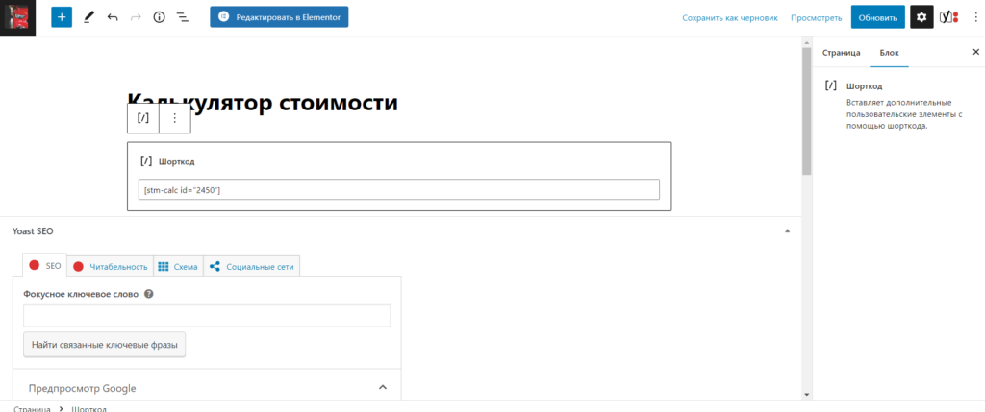
Task: Click the Шорткод block label icon
Action: [x=146, y=161]
